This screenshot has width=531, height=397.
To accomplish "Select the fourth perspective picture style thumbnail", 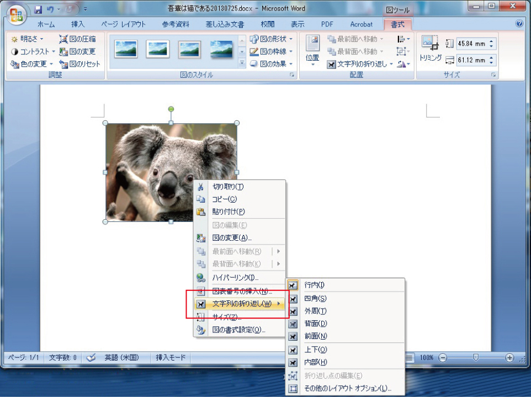I will tap(221, 49).
